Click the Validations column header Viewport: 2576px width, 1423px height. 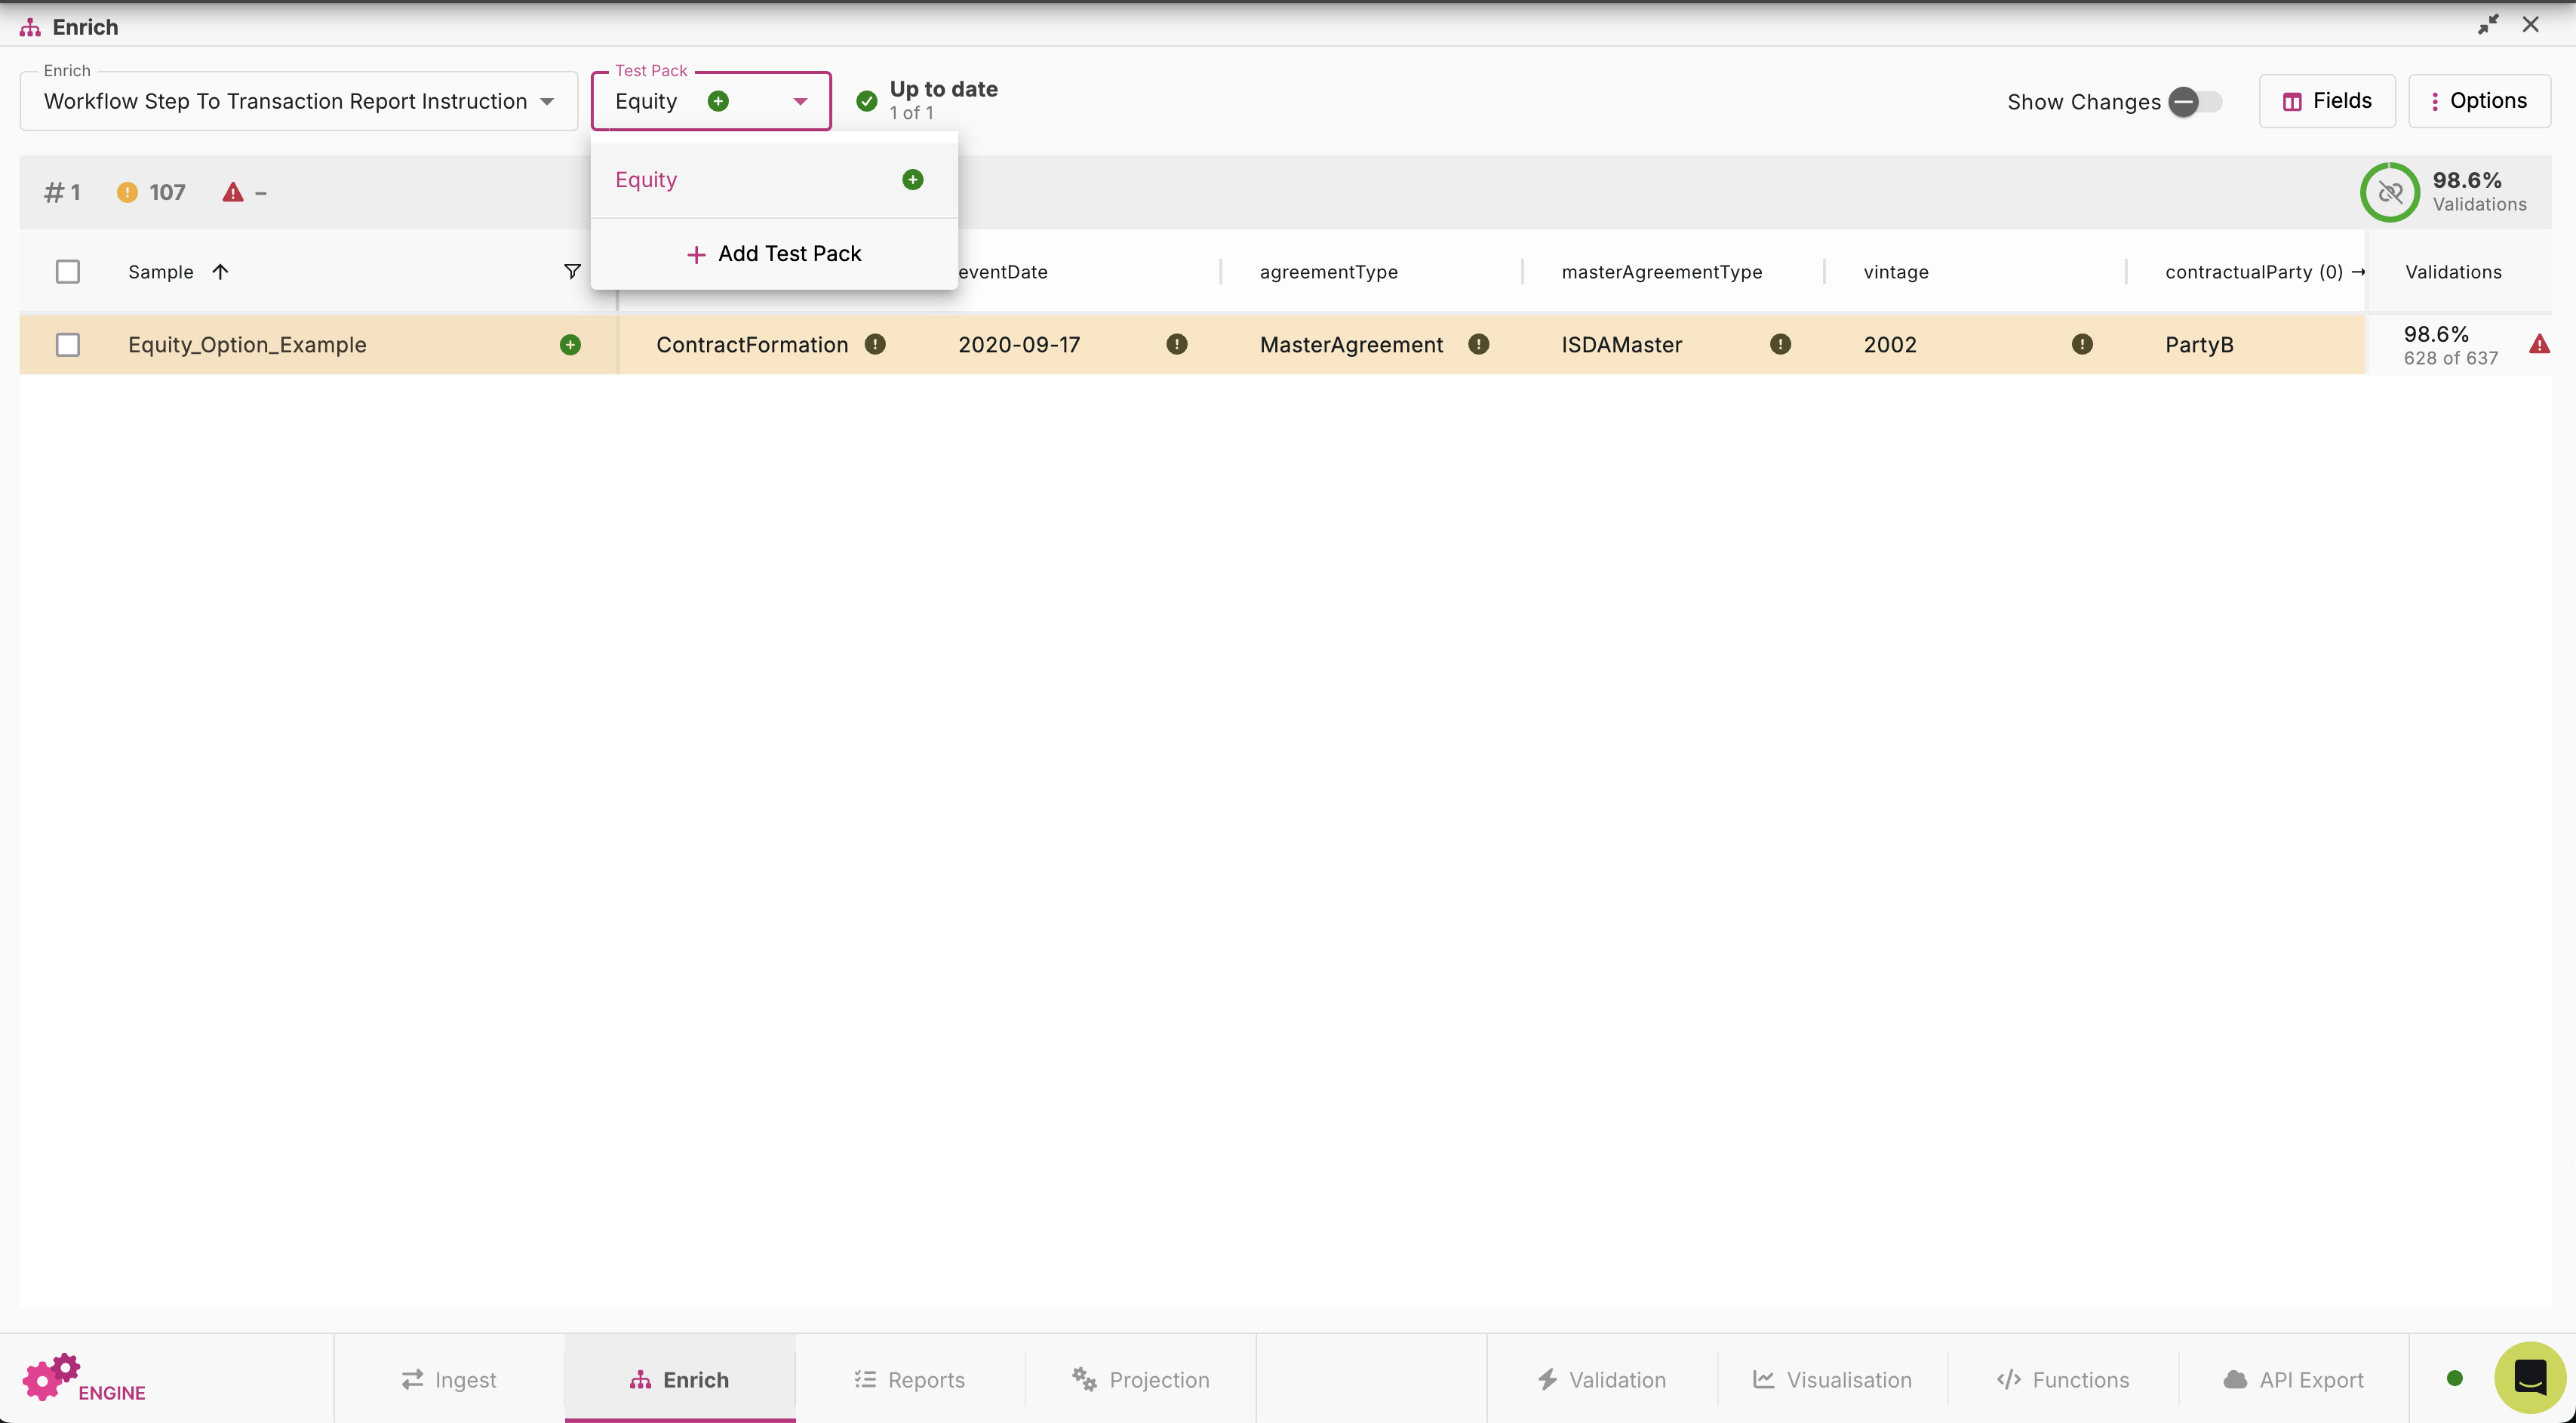[2454, 272]
